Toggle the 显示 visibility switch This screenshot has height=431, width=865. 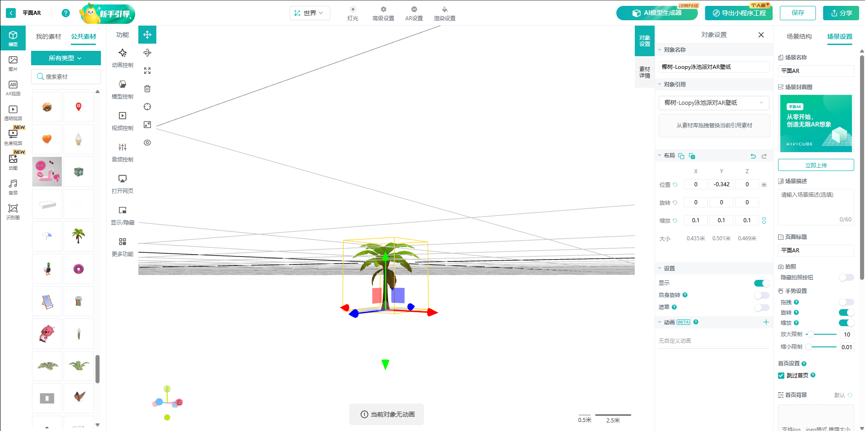coord(761,283)
